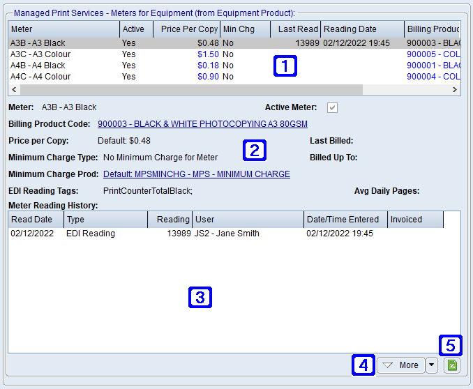This screenshot has height=389, width=473.
Task: Click the Date/Time Entered column header
Action: pyautogui.click(x=345, y=220)
